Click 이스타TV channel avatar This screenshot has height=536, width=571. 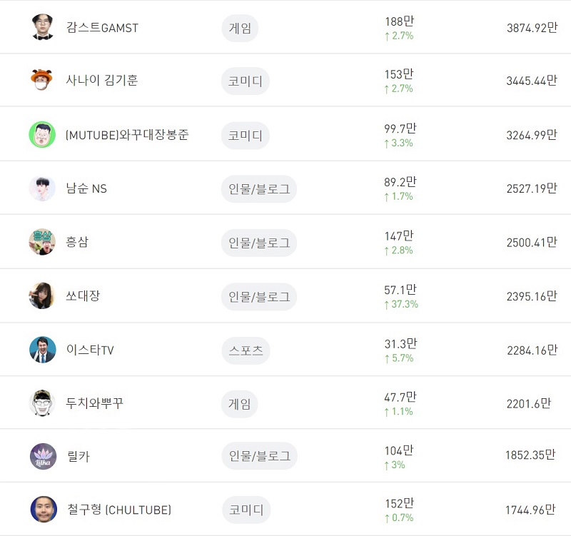pos(43,350)
